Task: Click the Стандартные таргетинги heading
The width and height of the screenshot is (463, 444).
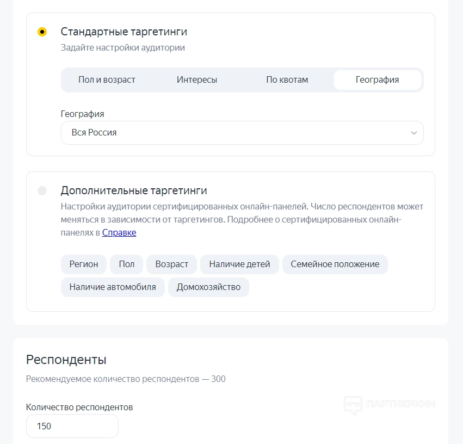Action: [124, 32]
